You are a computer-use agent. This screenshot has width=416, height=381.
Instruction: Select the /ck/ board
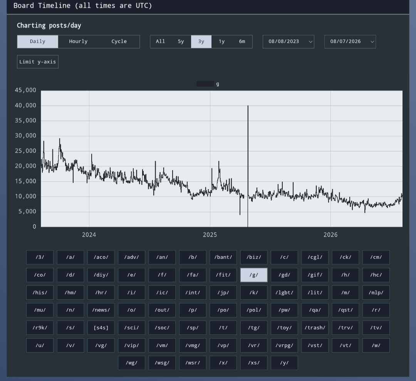(x=346, y=257)
